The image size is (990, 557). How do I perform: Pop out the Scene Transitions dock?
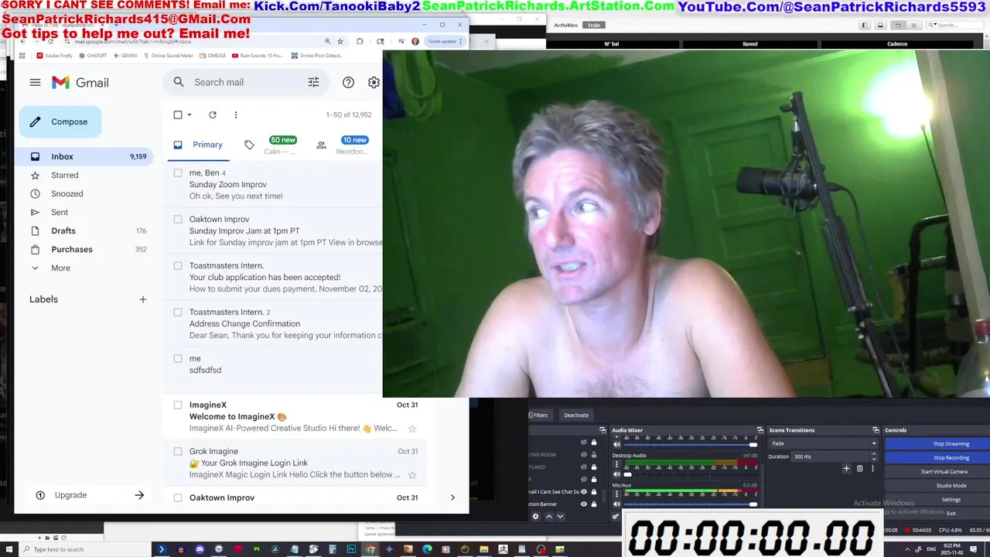[876, 430]
